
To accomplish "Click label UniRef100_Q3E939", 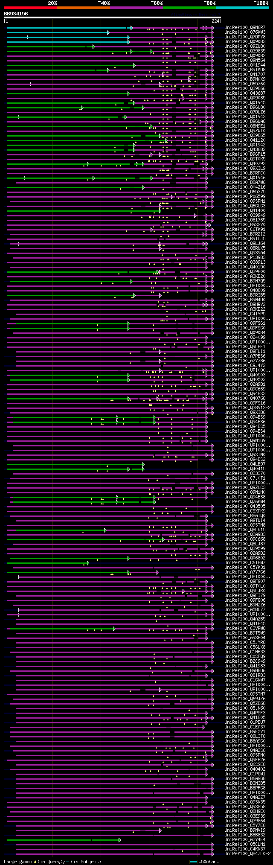I will pos(245,816).
